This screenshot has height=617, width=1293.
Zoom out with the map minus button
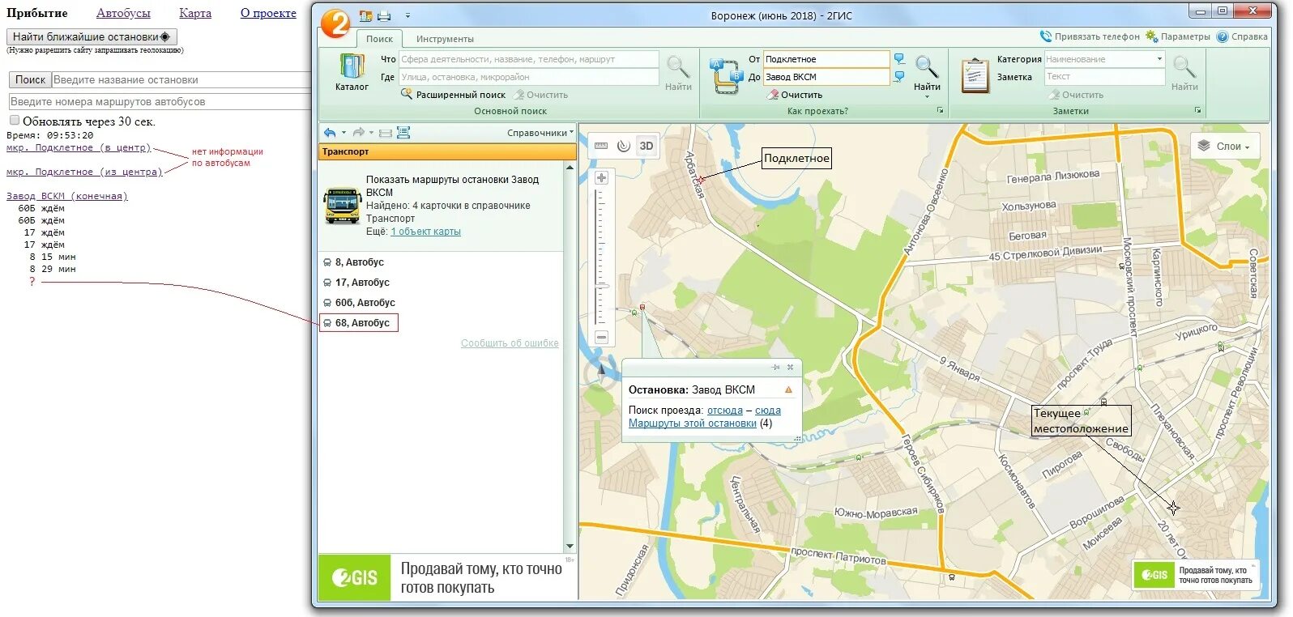pyautogui.click(x=601, y=337)
